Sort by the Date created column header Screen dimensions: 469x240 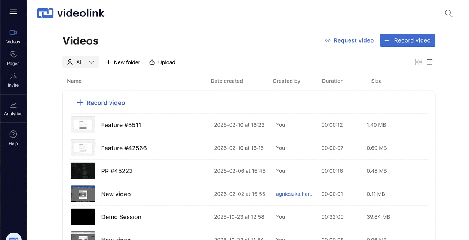coord(227,81)
